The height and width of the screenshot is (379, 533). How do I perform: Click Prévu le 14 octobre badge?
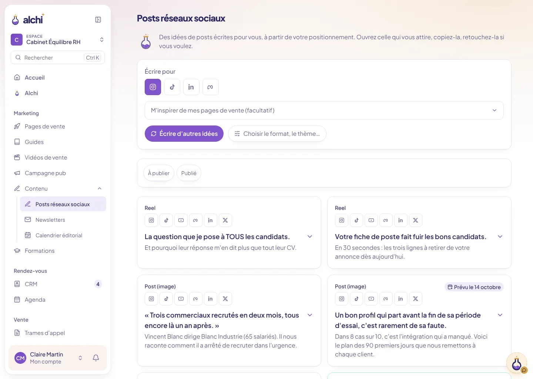pyautogui.click(x=474, y=287)
